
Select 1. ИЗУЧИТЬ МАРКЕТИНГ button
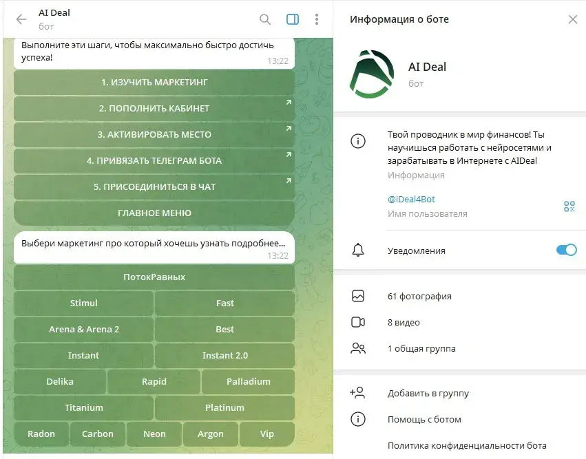pos(154,82)
